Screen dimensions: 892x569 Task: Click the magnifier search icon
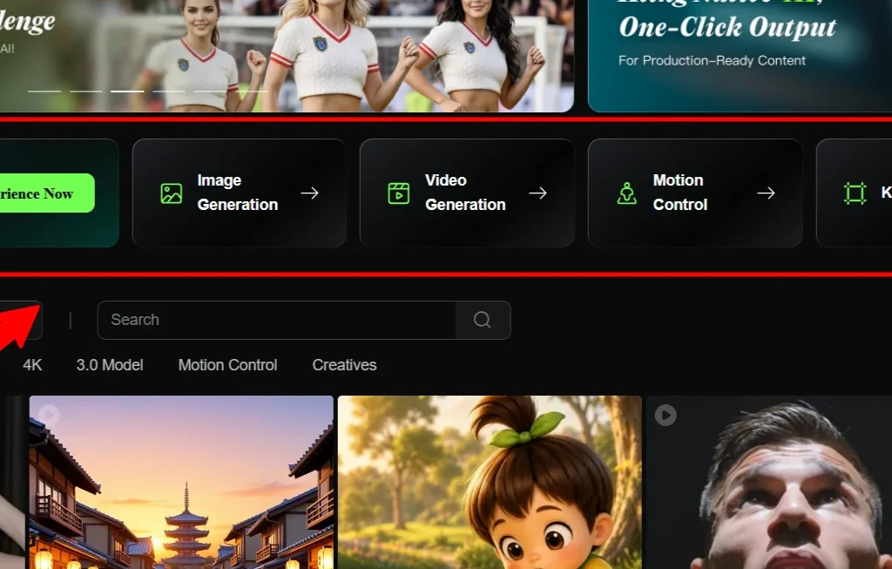(x=483, y=320)
